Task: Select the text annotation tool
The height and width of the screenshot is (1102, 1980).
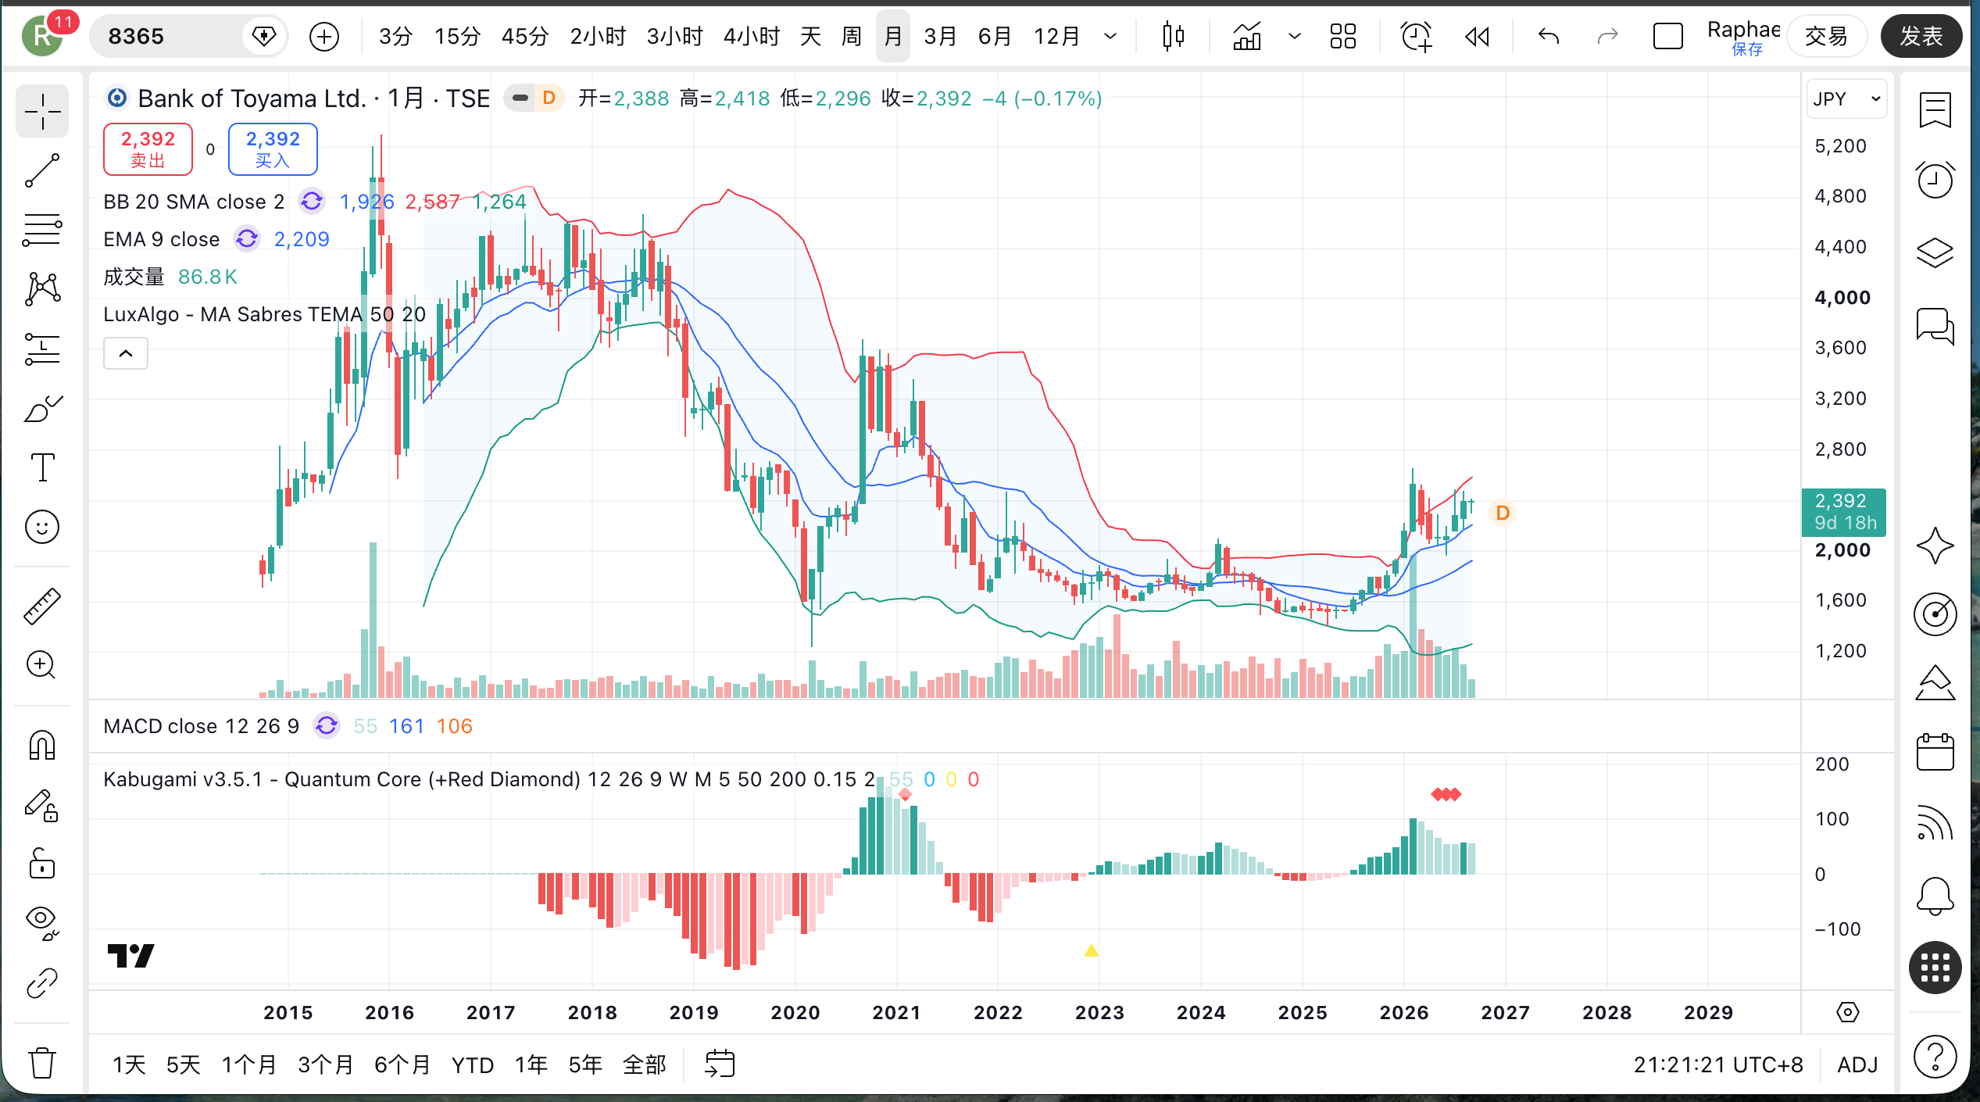Action: point(42,467)
